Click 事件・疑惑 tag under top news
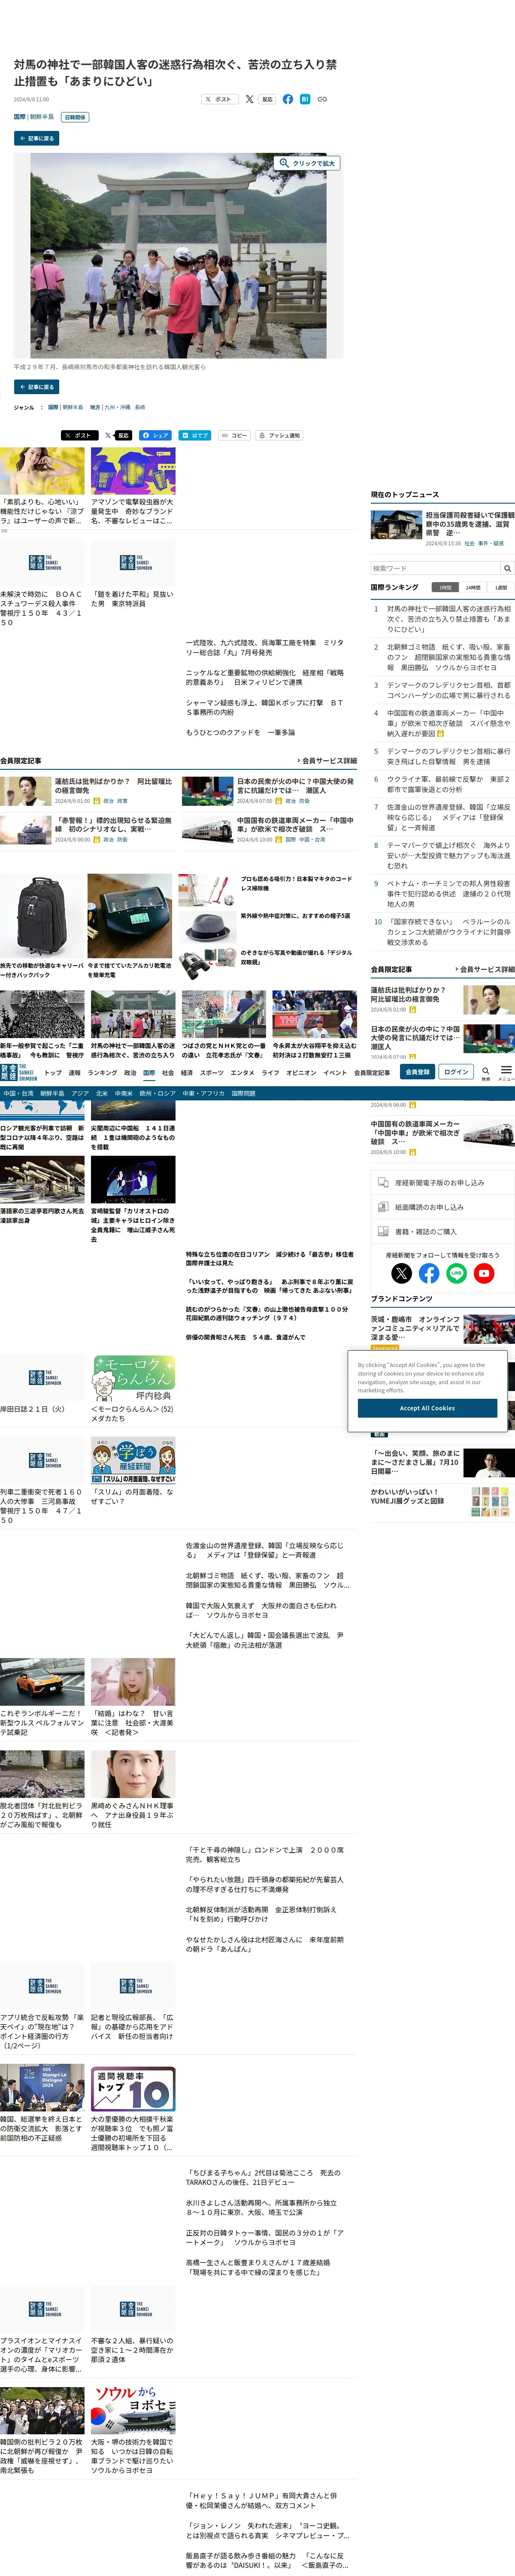The width and height of the screenshot is (515, 2576). tap(491, 544)
